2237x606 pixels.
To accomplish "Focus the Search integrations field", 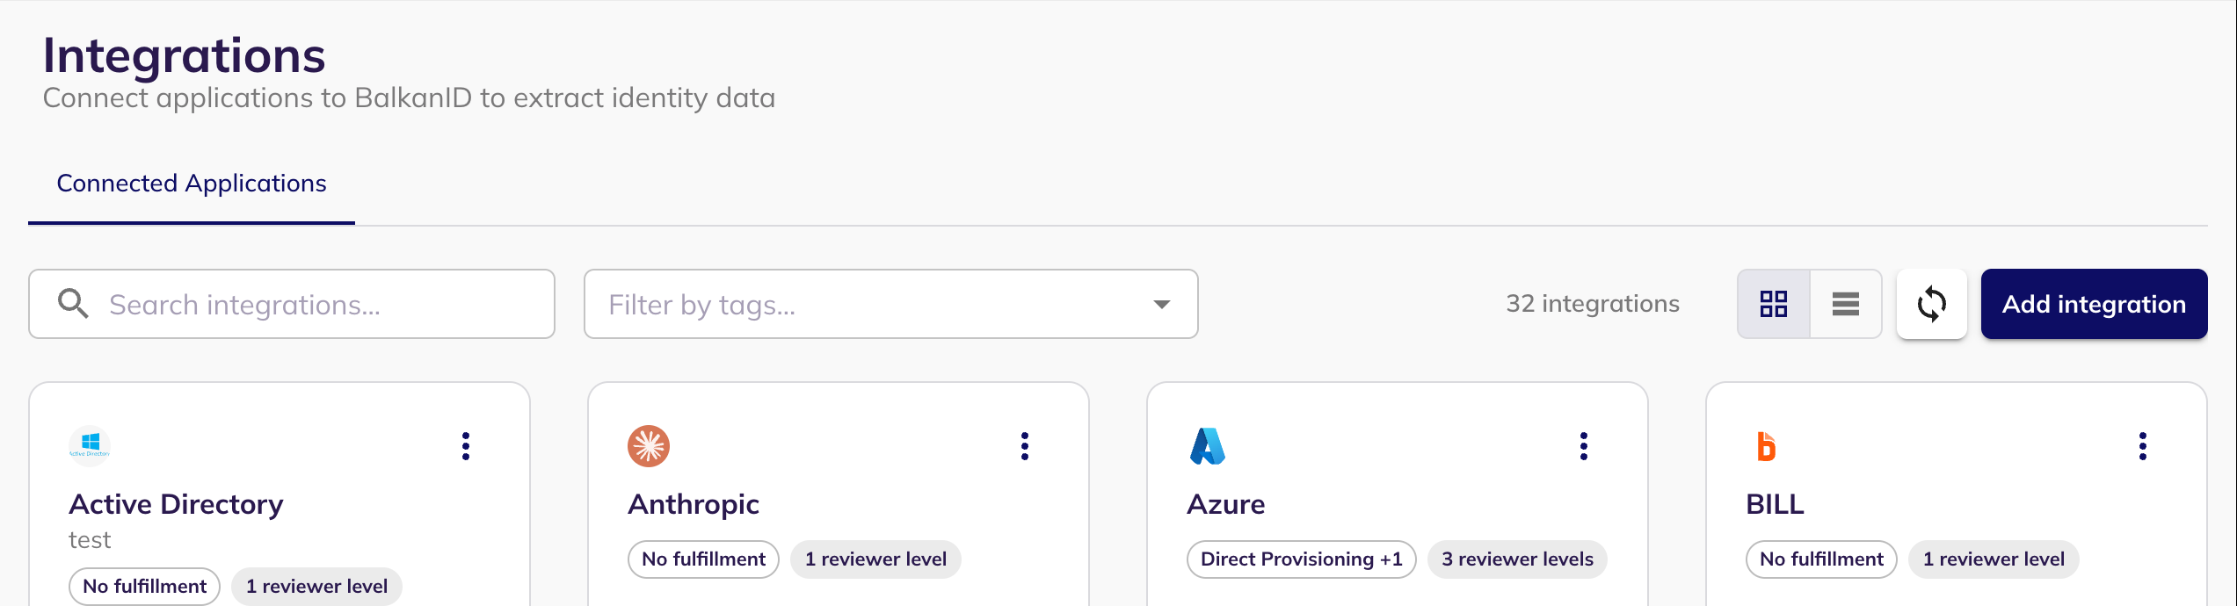I will tap(292, 304).
